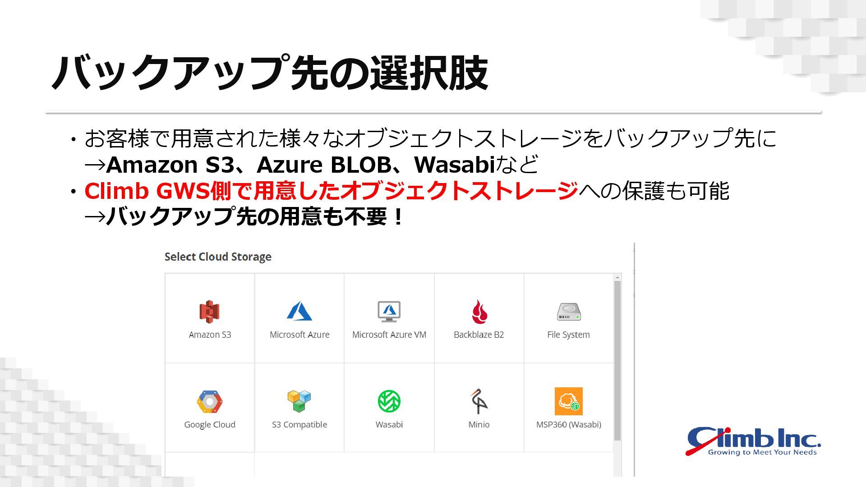Select the green Wasabi logo icon

coord(389,401)
